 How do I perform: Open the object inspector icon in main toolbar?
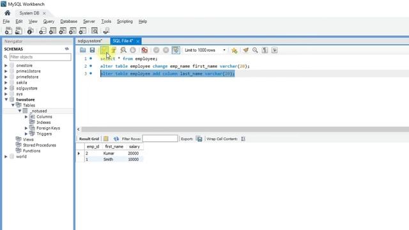click(30, 31)
